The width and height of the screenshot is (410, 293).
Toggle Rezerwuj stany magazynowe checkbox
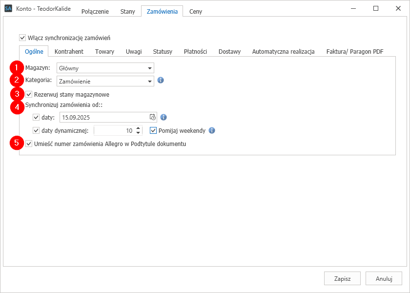pos(29,94)
